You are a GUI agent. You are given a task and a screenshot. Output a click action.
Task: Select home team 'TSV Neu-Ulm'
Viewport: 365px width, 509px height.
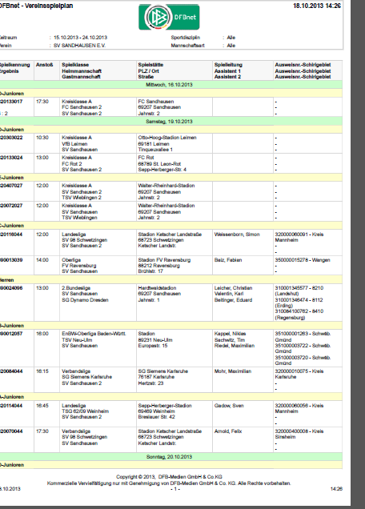pyautogui.click(x=77, y=340)
